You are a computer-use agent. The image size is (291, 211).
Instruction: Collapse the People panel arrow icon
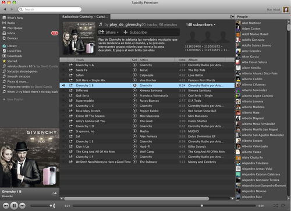tap(232, 17)
